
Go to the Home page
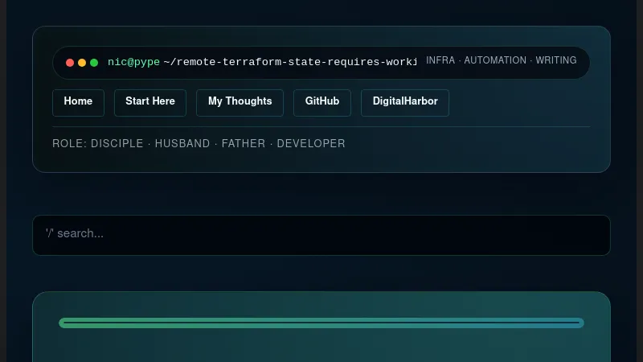point(78,102)
